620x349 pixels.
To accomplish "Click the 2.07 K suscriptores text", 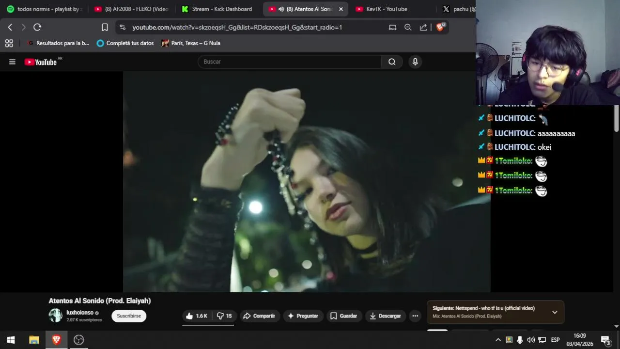I will (84, 320).
